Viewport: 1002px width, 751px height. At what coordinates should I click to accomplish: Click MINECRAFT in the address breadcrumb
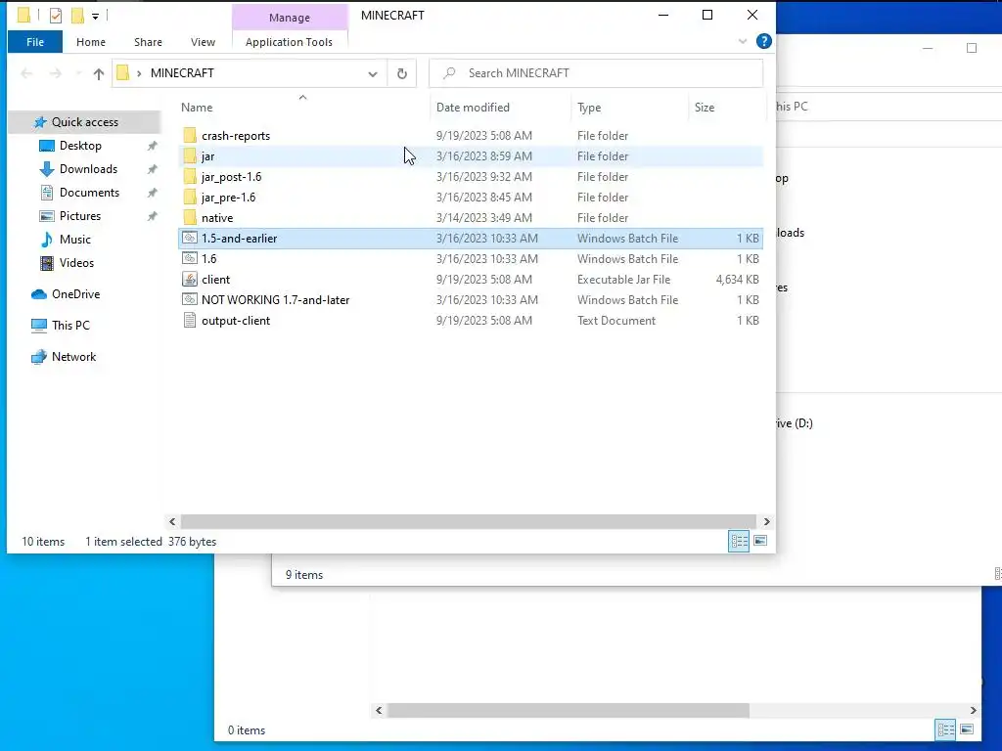[x=182, y=73]
